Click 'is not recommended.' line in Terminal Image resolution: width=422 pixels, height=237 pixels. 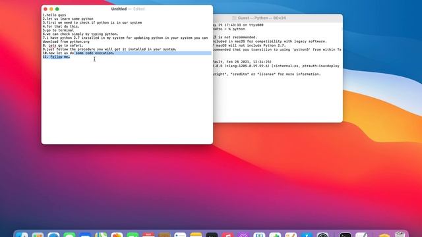point(235,37)
